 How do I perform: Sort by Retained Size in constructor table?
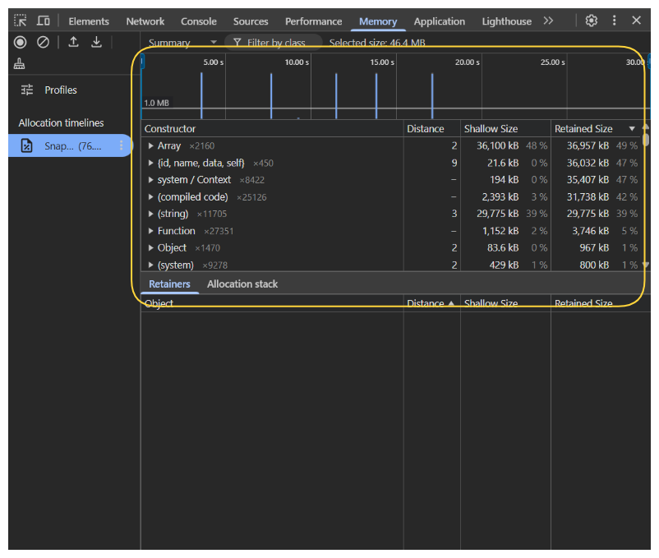coord(597,128)
